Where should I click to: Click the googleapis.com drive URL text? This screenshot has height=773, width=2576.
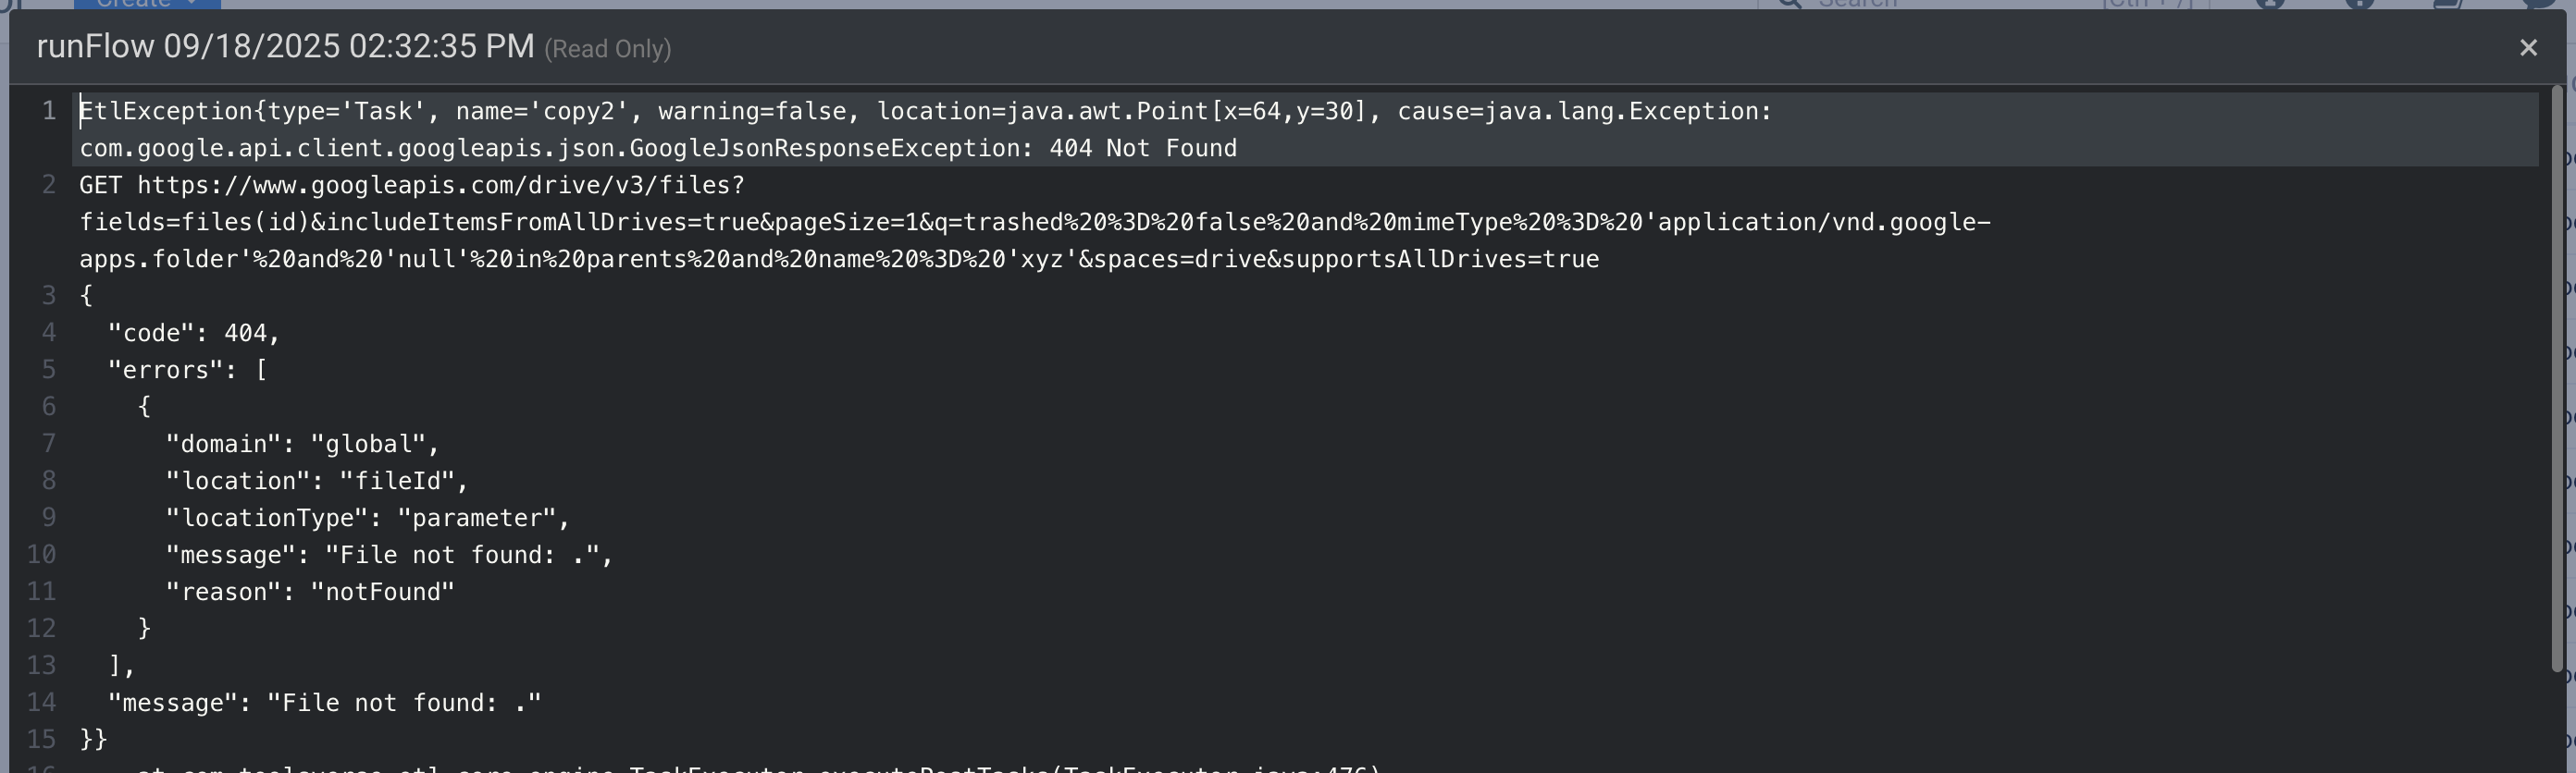pyautogui.click(x=440, y=185)
